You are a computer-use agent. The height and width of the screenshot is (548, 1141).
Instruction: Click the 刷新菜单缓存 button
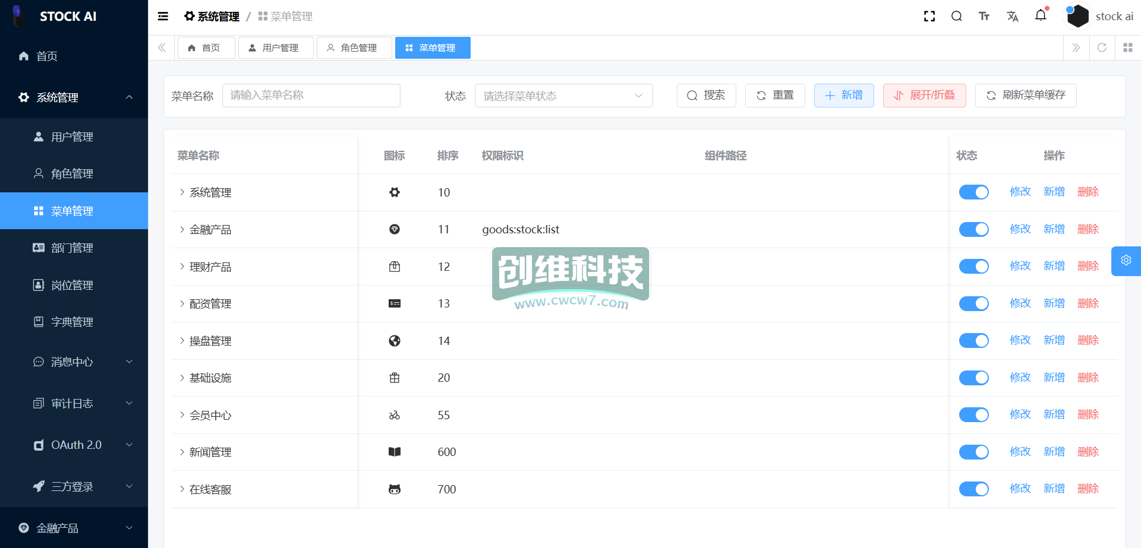[x=1026, y=96]
